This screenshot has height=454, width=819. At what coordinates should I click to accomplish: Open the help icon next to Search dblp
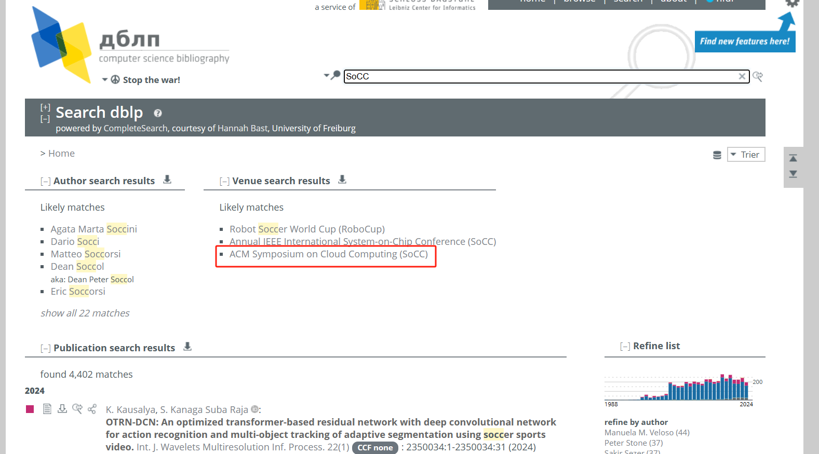[x=158, y=113]
